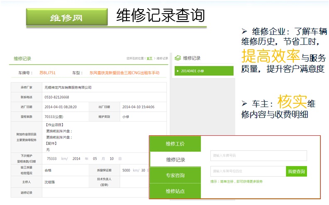This screenshot has width=329, height=205.
Task: Click the license plate 苏BLJ751 text
Action: click(x=47, y=73)
